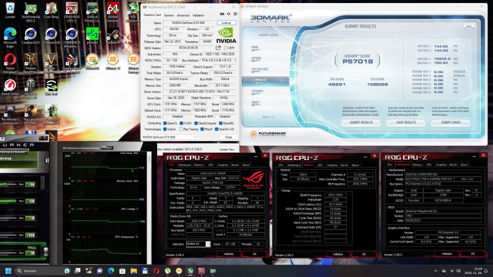Launch Core Temp desktop shortcut

[51, 10]
